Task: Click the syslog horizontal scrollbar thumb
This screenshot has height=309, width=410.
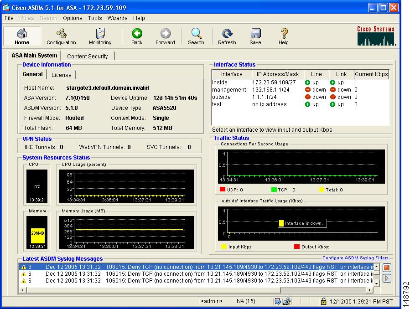Action: pos(154,290)
